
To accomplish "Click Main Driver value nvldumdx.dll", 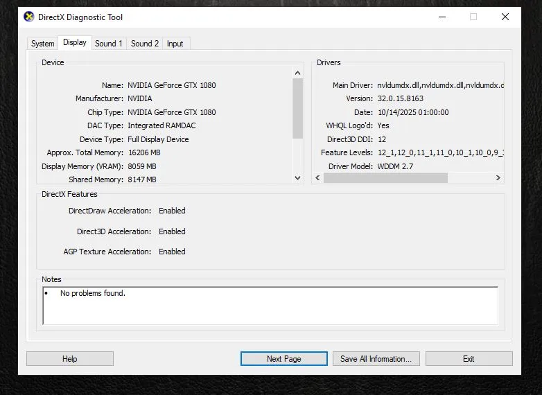I will pos(440,85).
